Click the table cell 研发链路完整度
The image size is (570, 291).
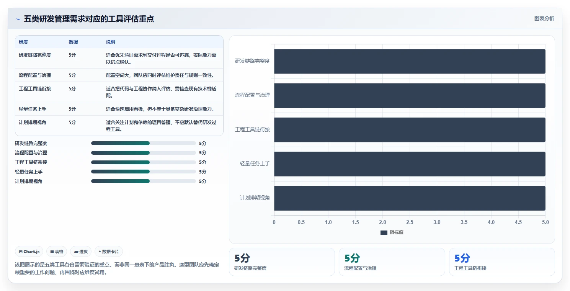pos(35,55)
